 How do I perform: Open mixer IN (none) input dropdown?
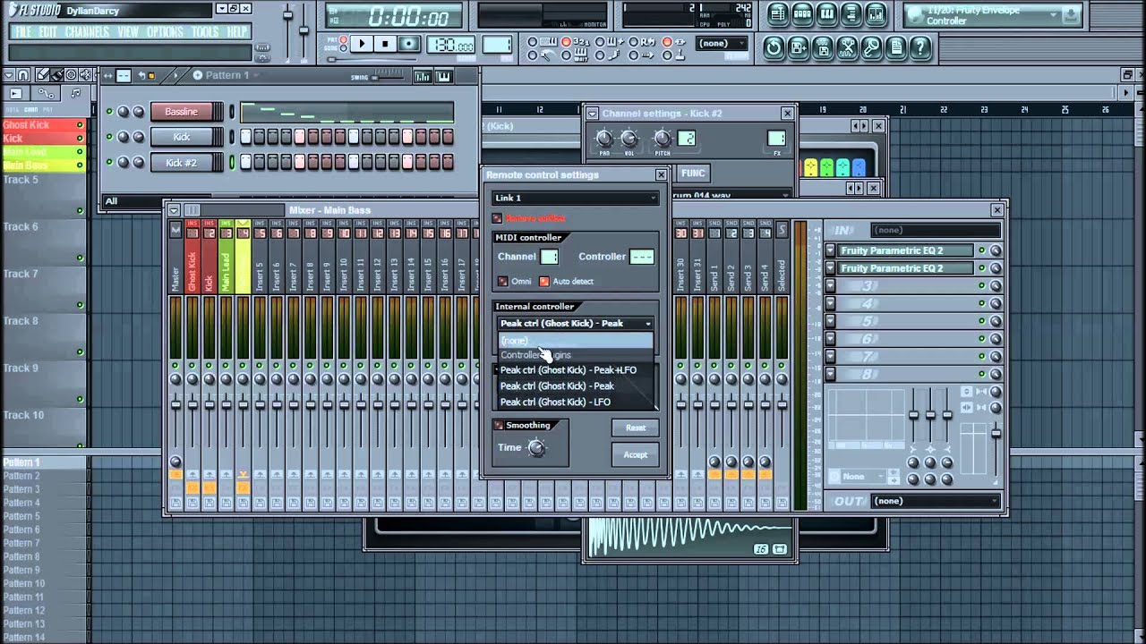point(935,231)
